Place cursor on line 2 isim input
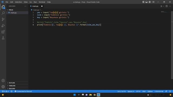The width and height of the screenshot is (173, 97). (x=54, y=15)
